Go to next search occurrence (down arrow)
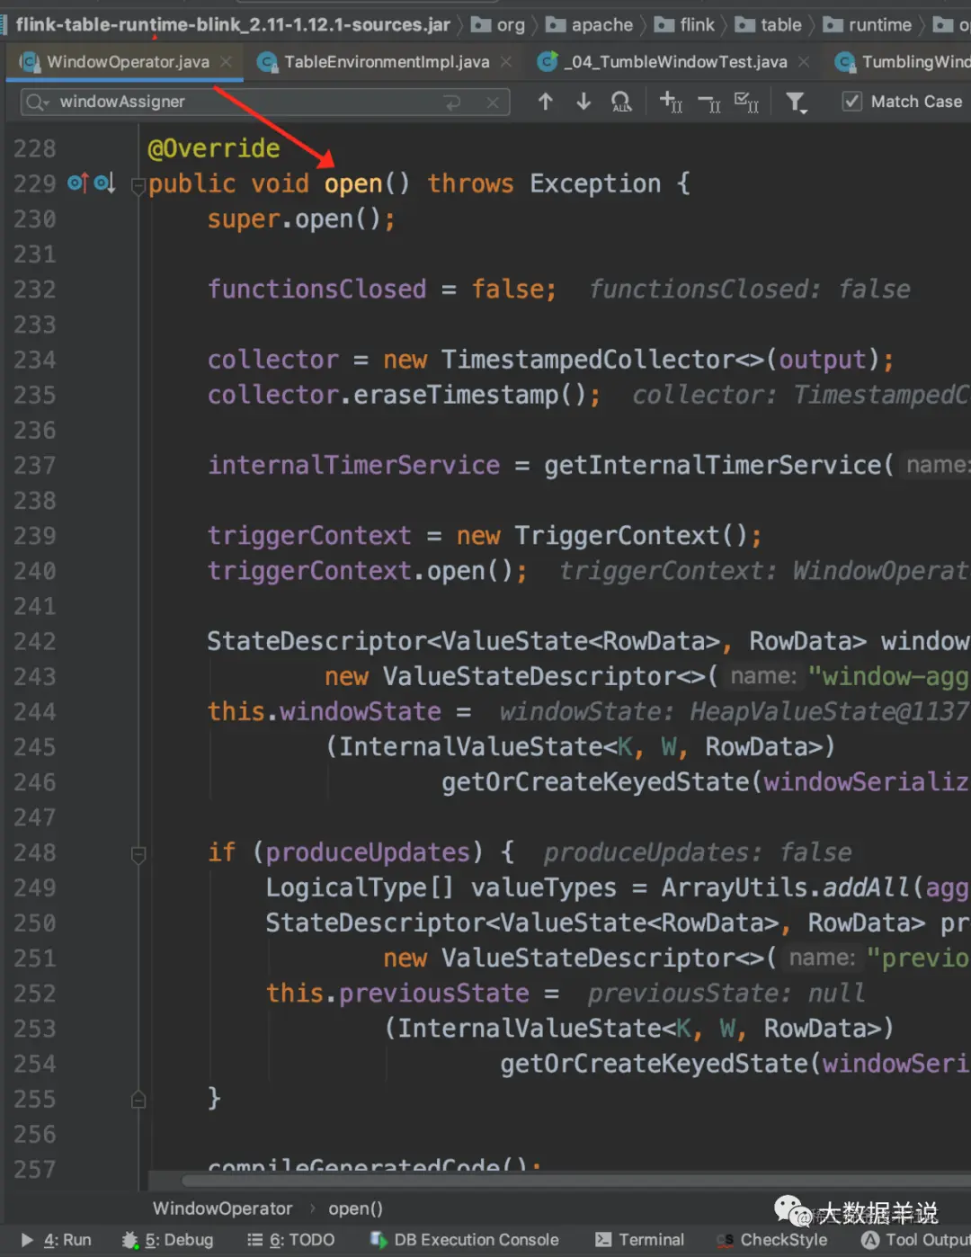The image size is (971, 1257). tap(583, 102)
